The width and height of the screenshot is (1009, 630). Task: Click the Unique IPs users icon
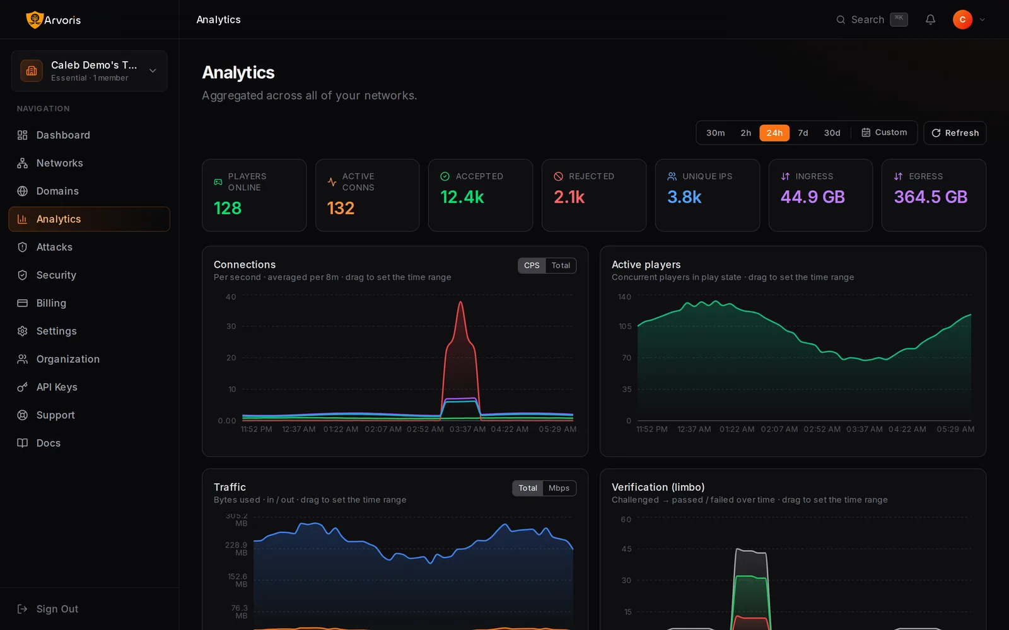[x=672, y=176]
